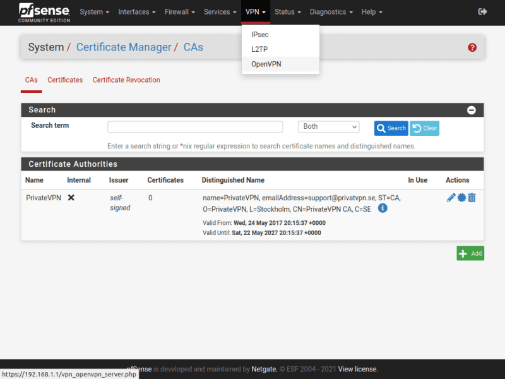
Task: Click the green Add button
Action: pyautogui.click(x=470, y=253)
